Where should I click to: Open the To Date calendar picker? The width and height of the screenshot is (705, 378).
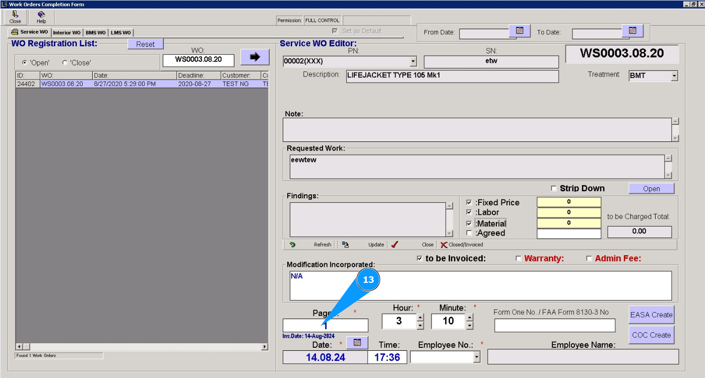pos(632,31)
